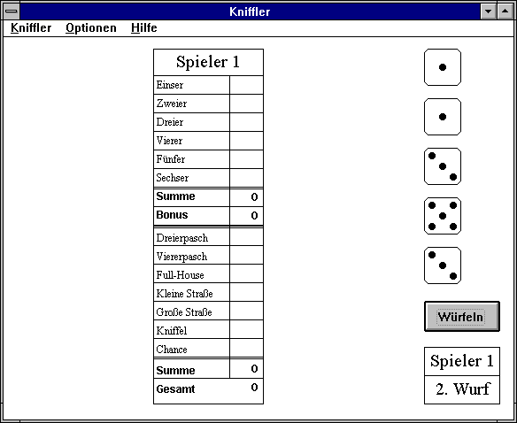Choose the Kniffel score cell
517x423 pixels.
coord(246,329)
